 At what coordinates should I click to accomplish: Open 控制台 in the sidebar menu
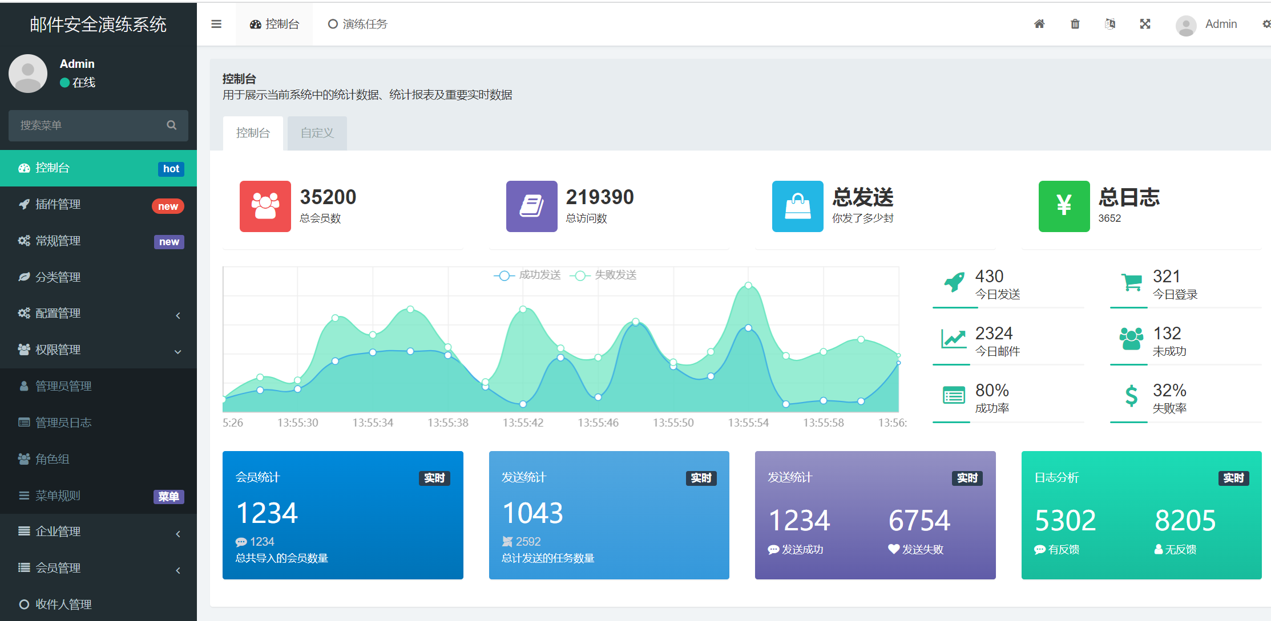point(98,168)
